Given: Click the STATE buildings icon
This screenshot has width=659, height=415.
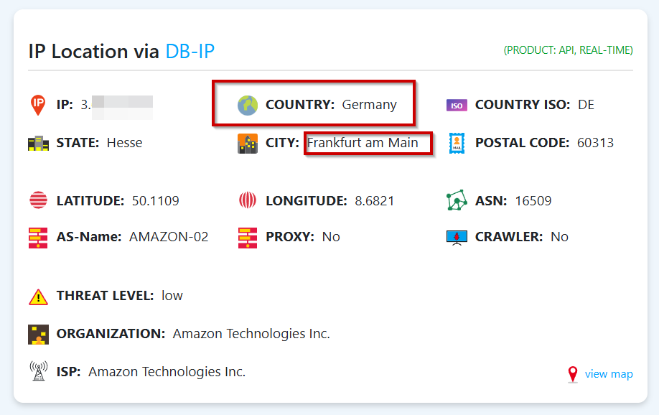Looking at the screenshot, I should pos(38,144).
